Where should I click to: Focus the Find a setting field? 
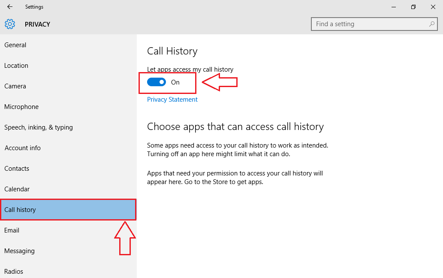374,24
